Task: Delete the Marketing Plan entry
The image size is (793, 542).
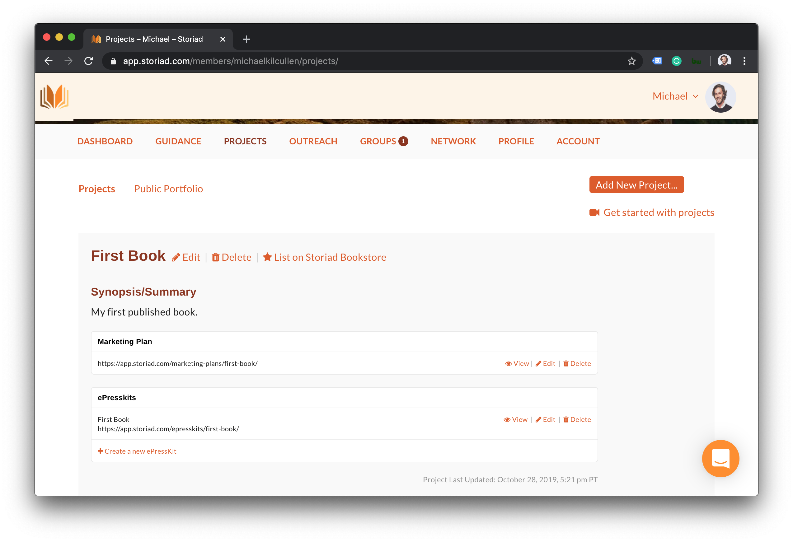Action: click(x=577, y=364)
